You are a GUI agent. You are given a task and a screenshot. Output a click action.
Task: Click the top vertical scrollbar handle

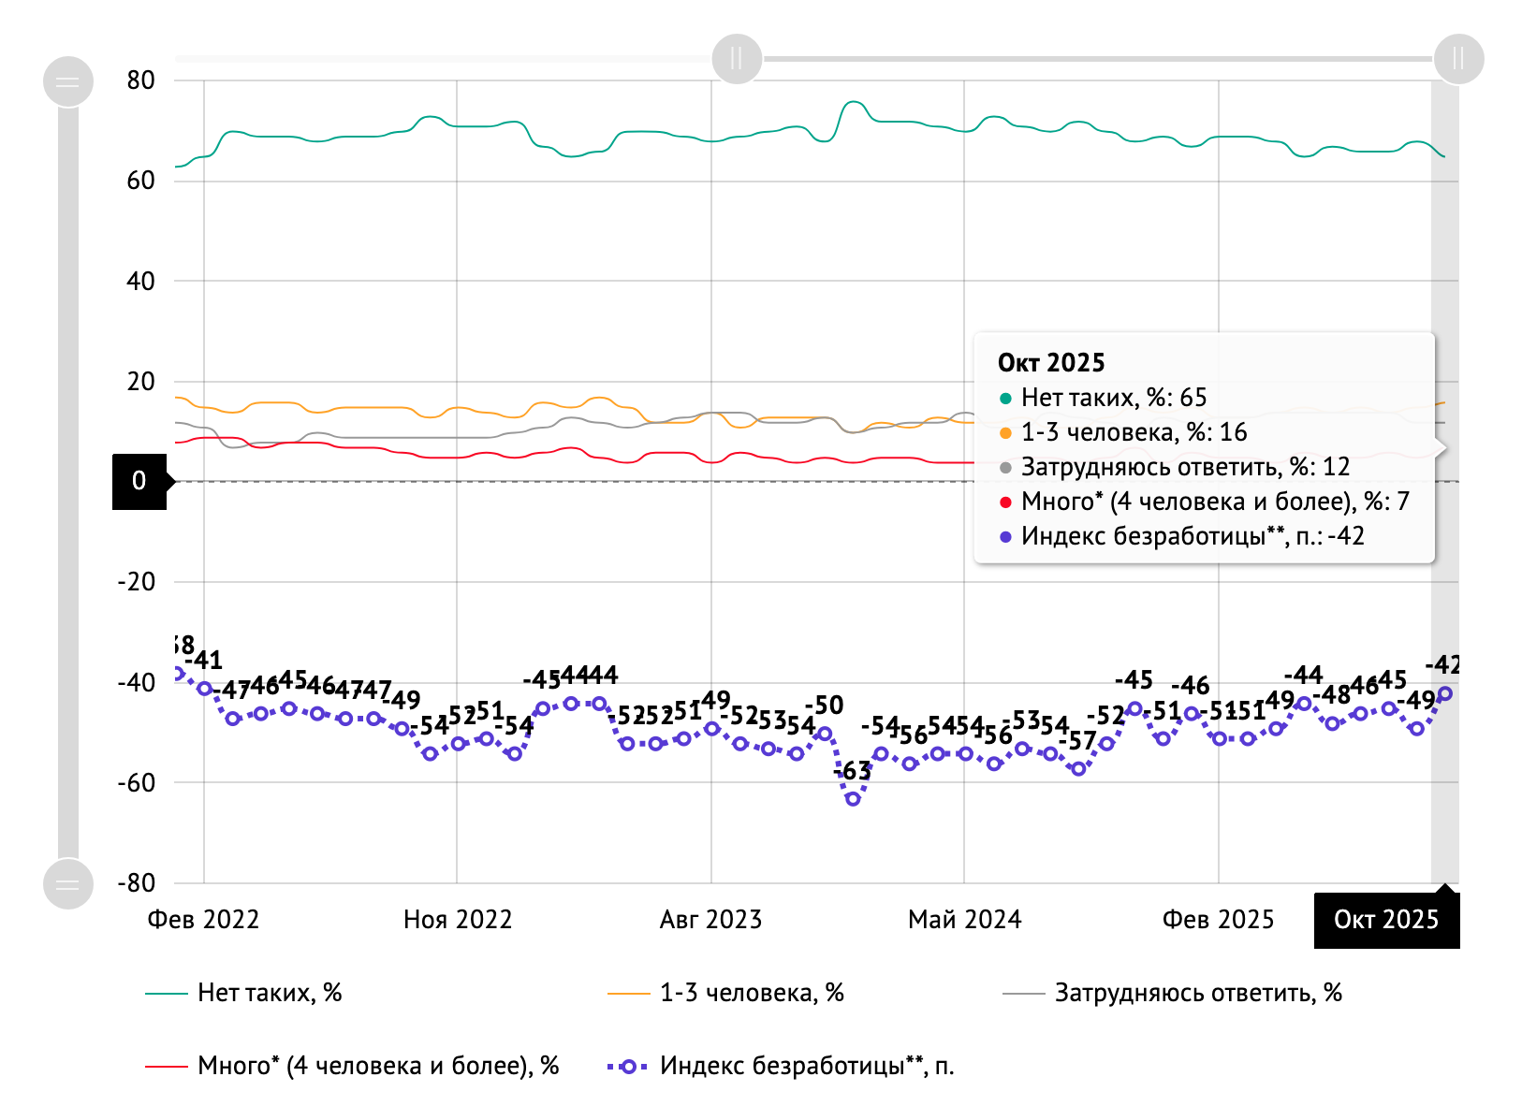[68, 81]
